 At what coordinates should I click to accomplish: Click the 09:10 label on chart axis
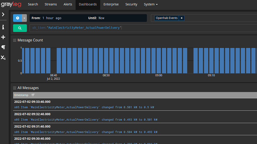211,75
